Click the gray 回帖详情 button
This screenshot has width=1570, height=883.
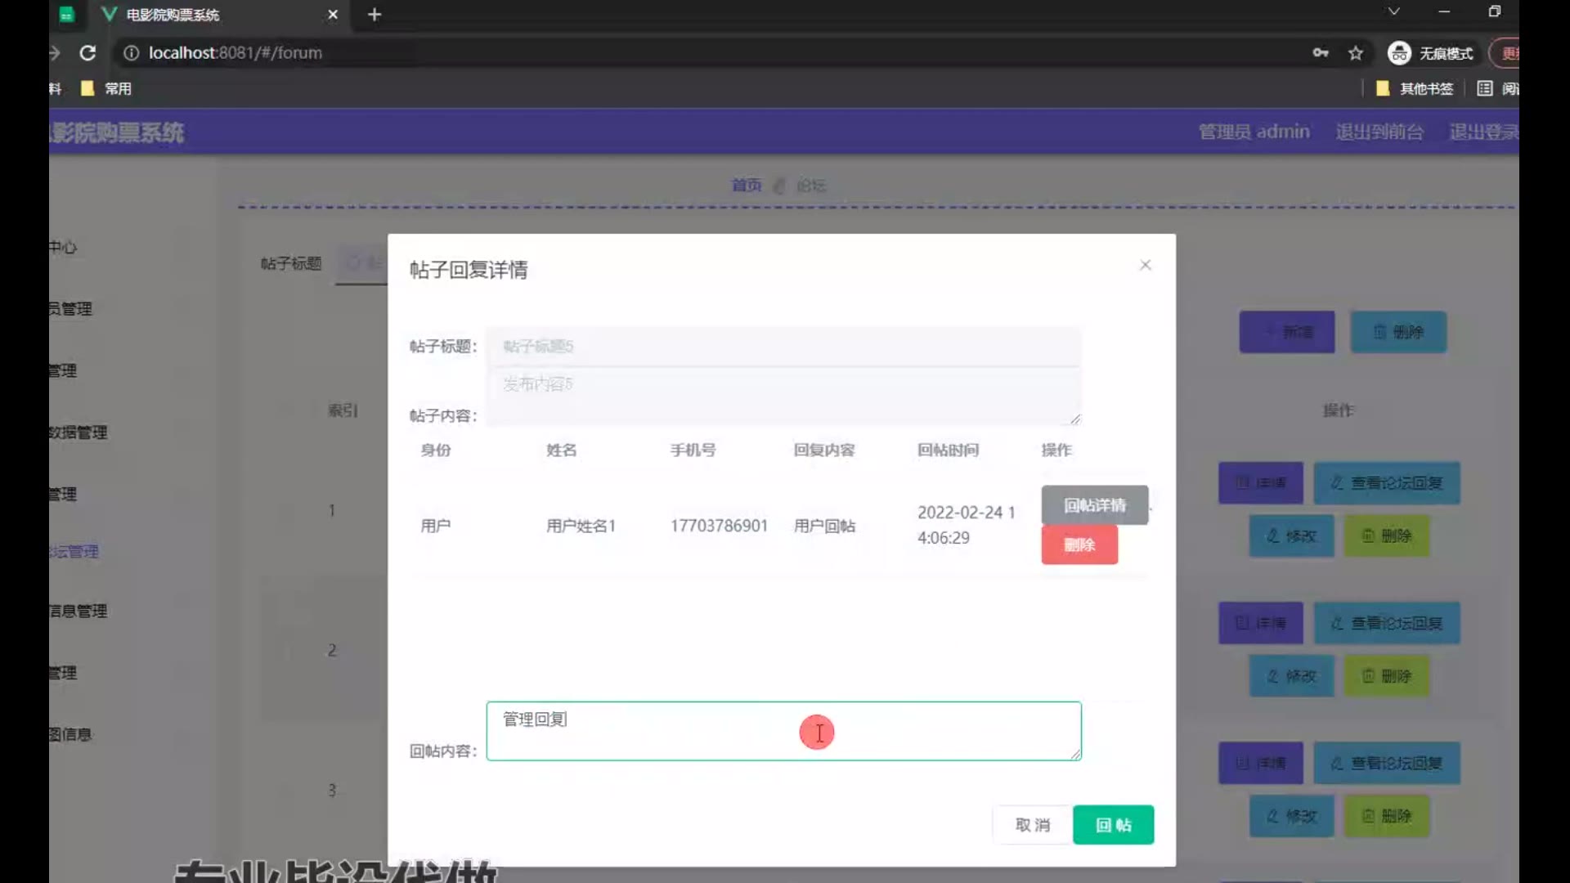point(1094,505)
